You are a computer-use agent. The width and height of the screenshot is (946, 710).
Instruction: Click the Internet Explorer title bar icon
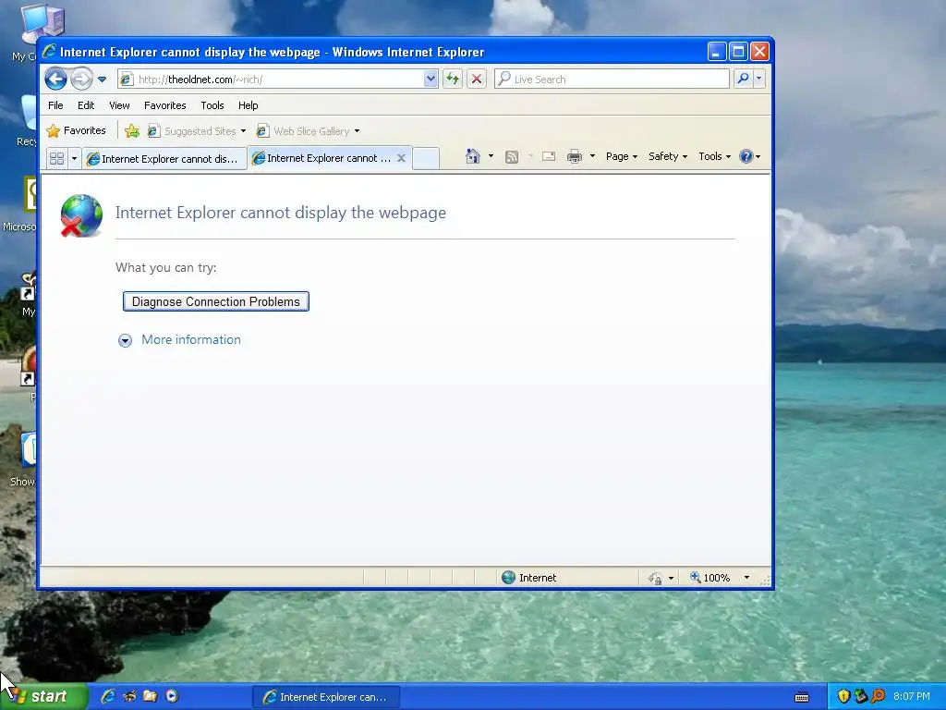[x=50, y=52]
